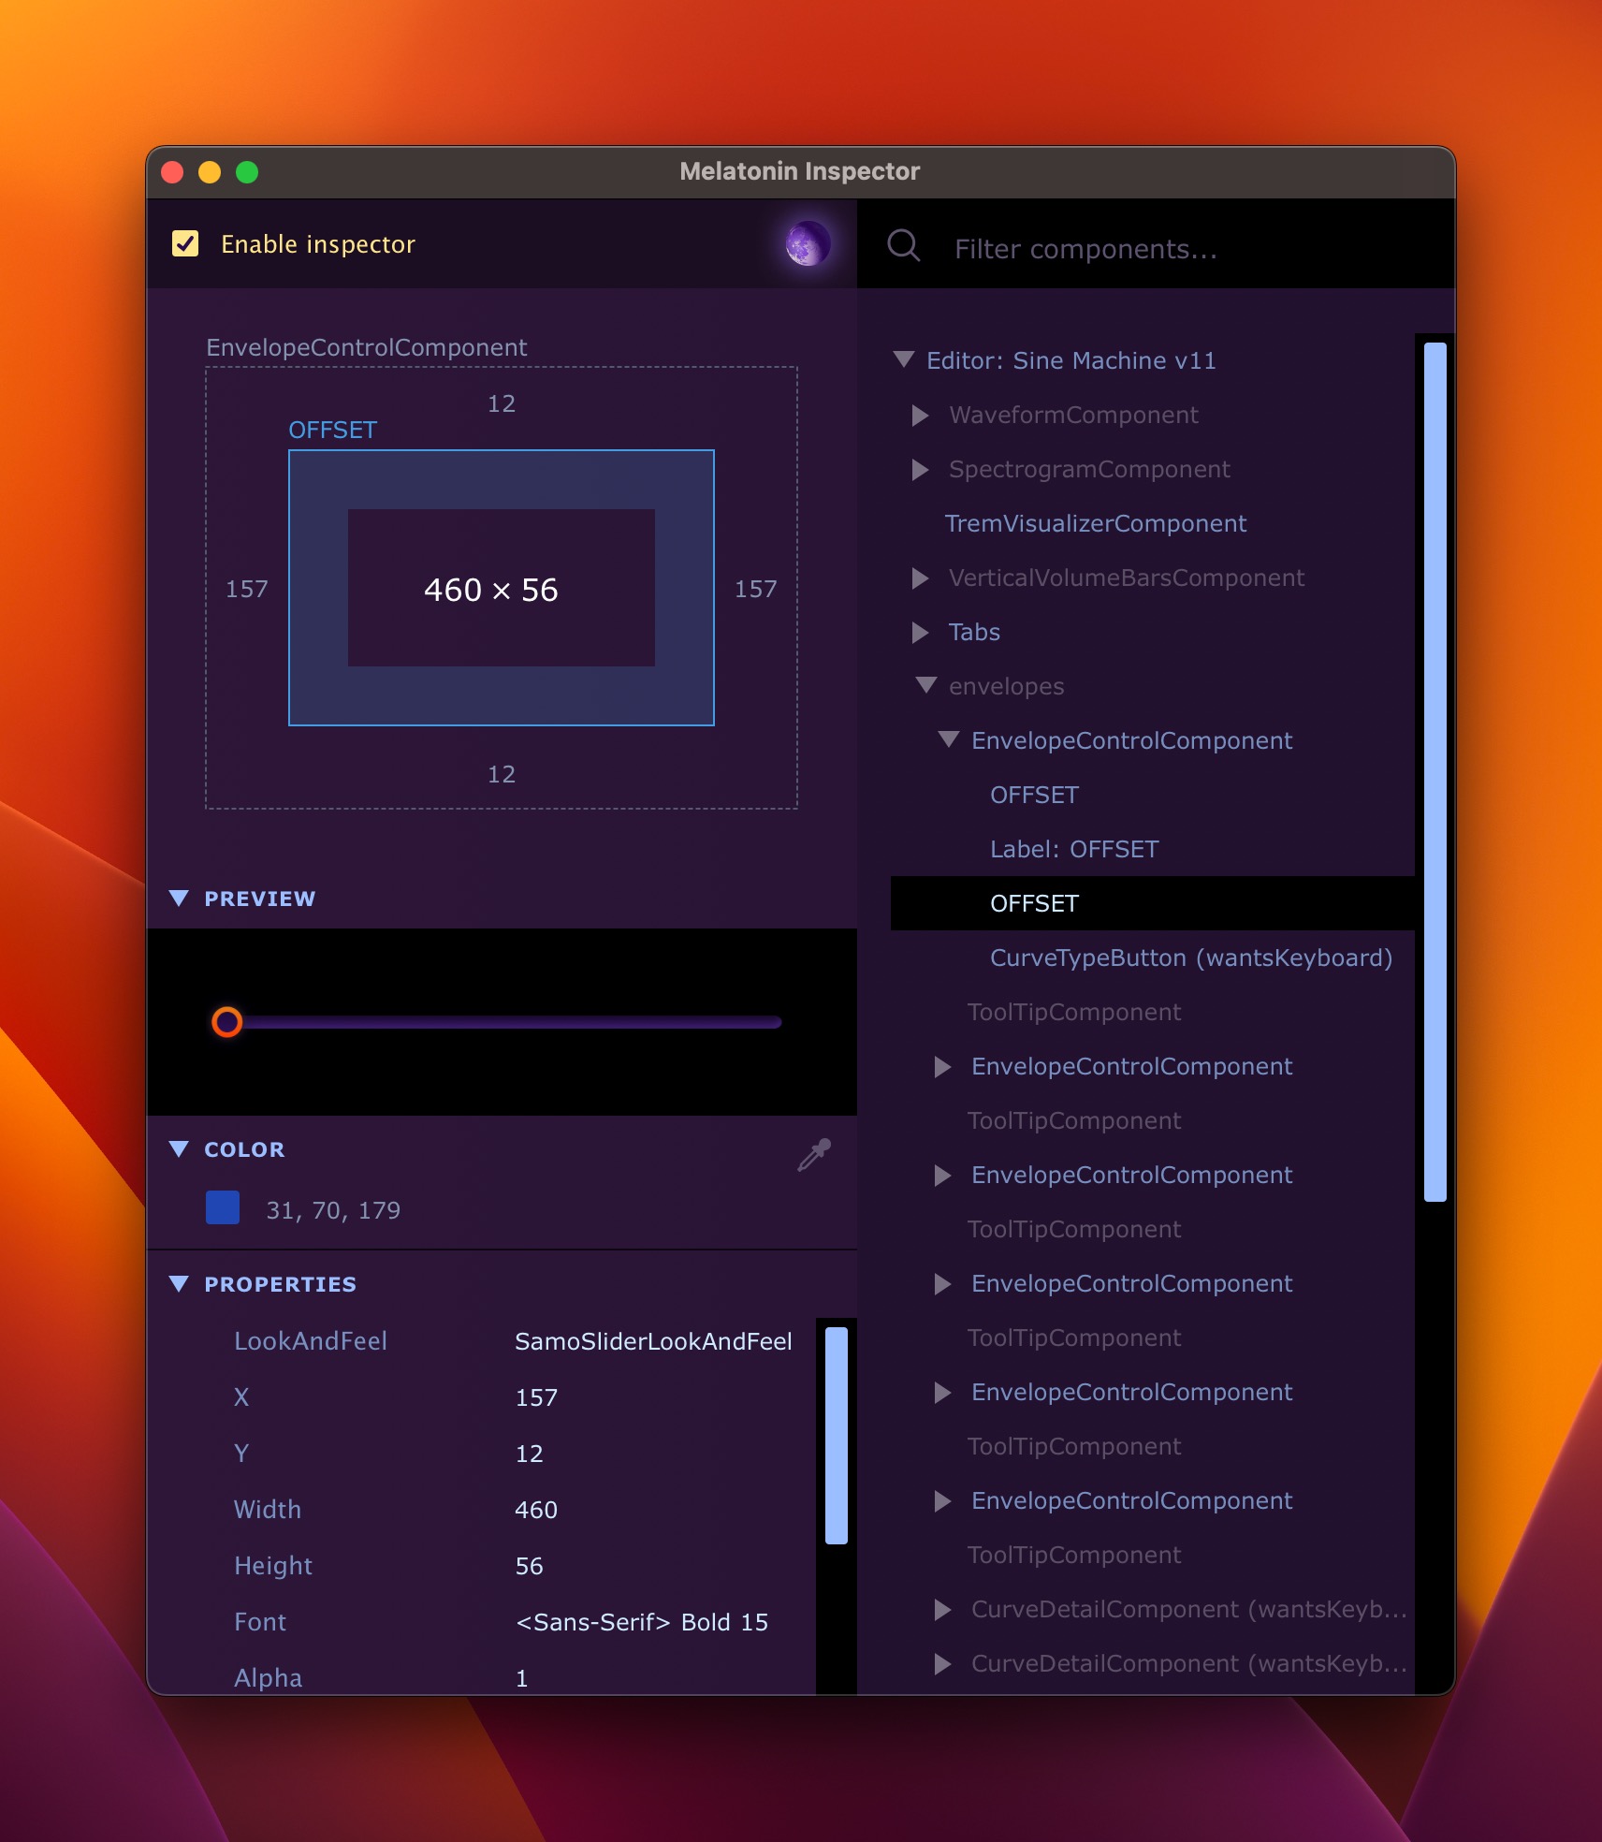The width and height of the screenshot is (1602, 1842).
Task: Expand the WaveformComponent tree node
Action: (920, 416)
